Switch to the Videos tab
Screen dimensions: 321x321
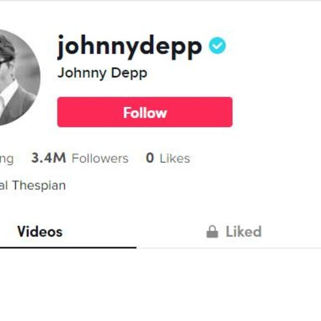pos(40,232)
